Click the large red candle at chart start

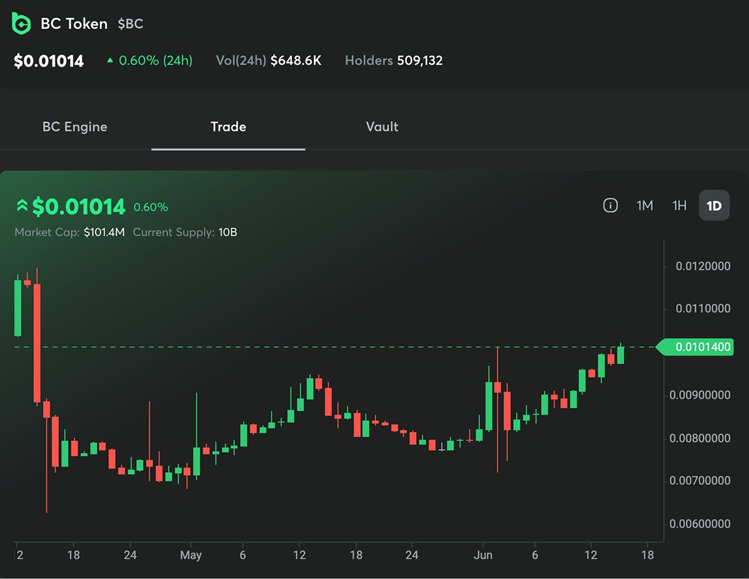point(37,343)
